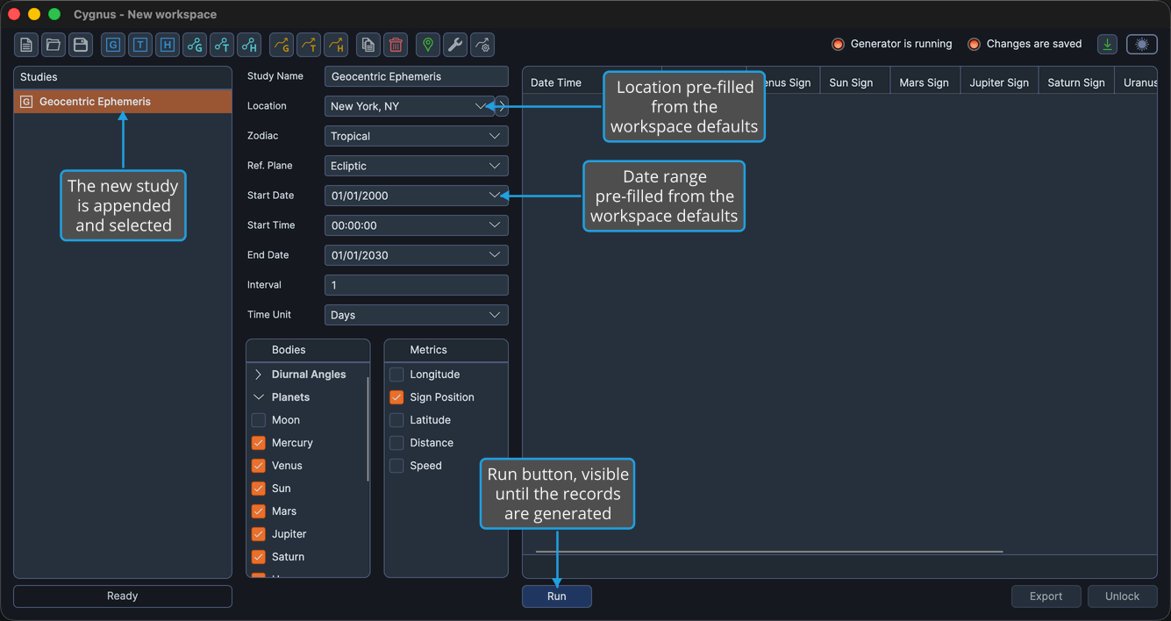The image size is (1171, 621).
Task: Click the Sun Sign column header
Action: click(x=855, y=82)
